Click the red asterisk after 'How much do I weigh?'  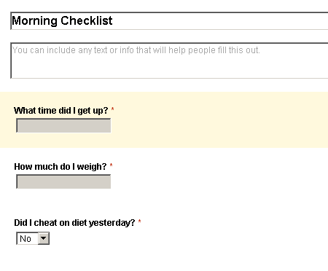(111, 165)
